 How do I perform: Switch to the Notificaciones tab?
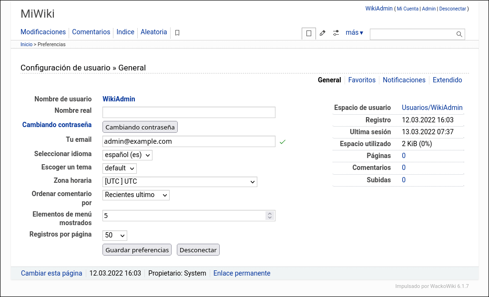(404, 80)
